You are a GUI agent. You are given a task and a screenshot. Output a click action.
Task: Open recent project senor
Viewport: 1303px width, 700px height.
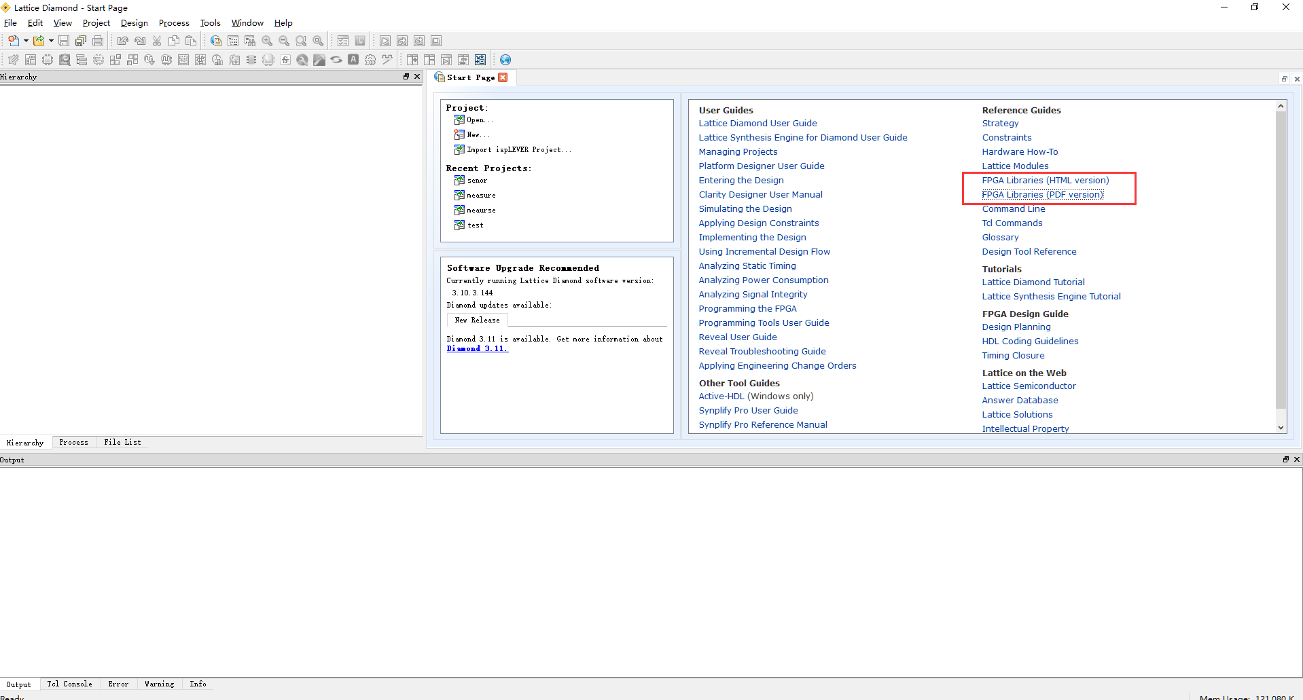pyautogui.click(x=471, y=181)
